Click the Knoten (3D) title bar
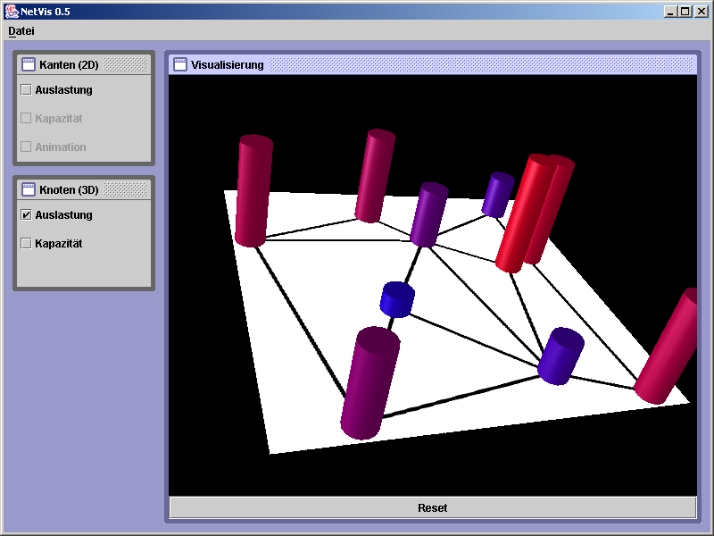This screenshot has height=536, width=714. (x=84, y=189)
